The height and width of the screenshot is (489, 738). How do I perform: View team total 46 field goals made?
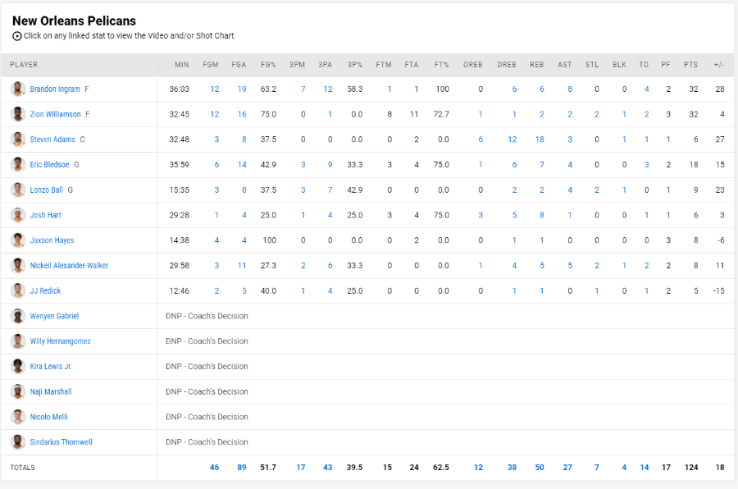click(214, 468)
